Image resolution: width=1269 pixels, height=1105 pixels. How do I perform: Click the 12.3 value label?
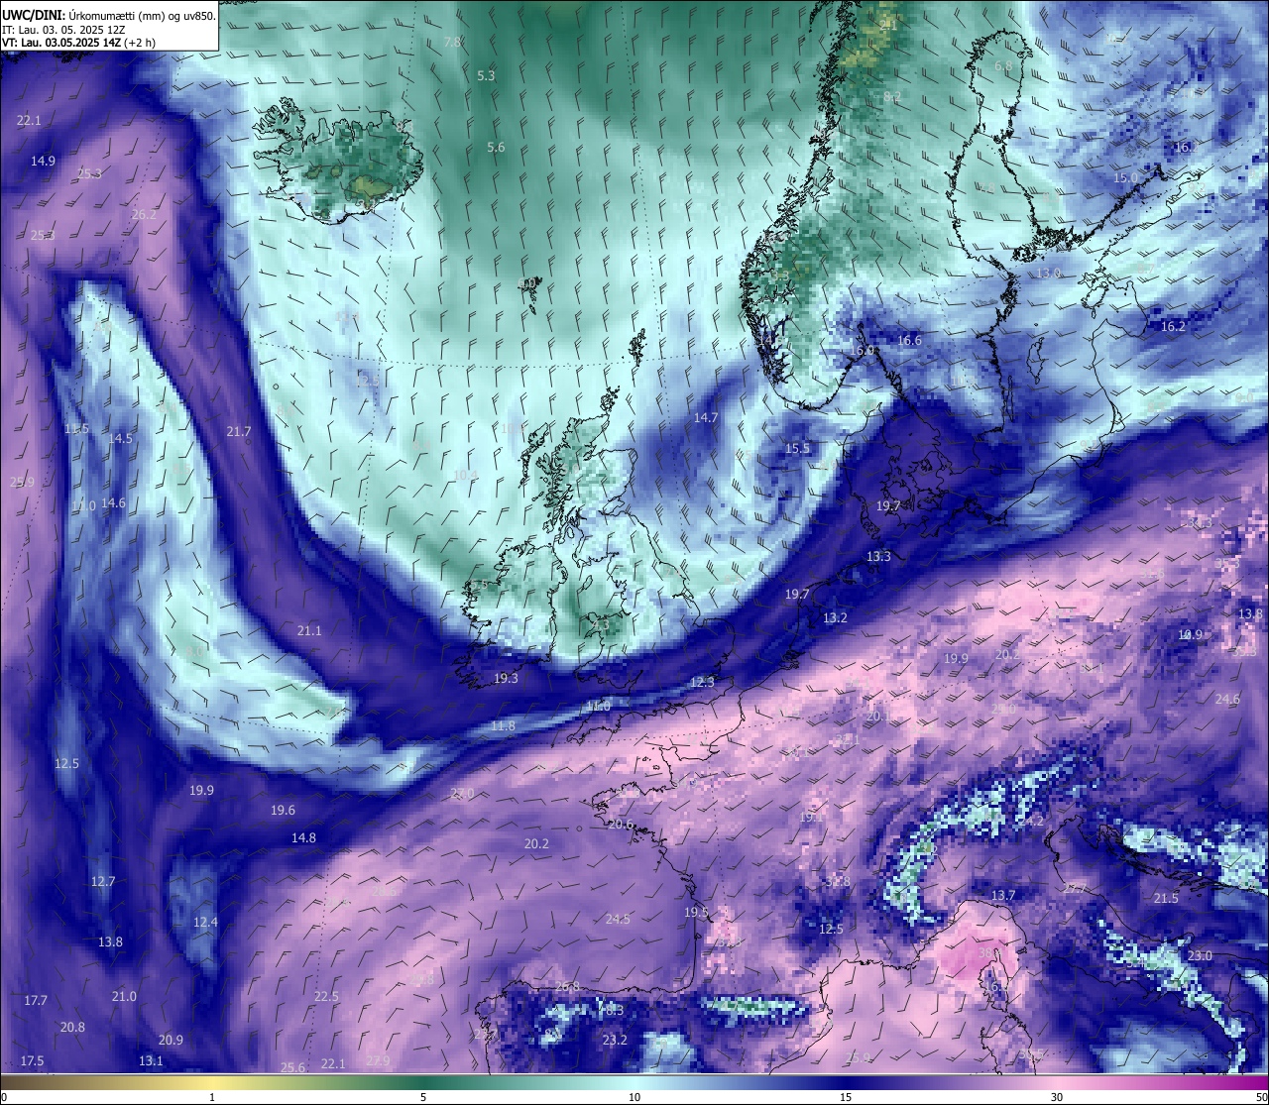(702, 682)
